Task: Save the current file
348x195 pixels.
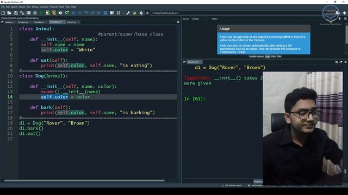Action: (x=16, y=13)
